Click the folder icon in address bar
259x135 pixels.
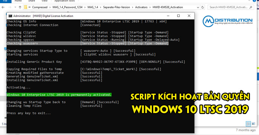[26, 7]
